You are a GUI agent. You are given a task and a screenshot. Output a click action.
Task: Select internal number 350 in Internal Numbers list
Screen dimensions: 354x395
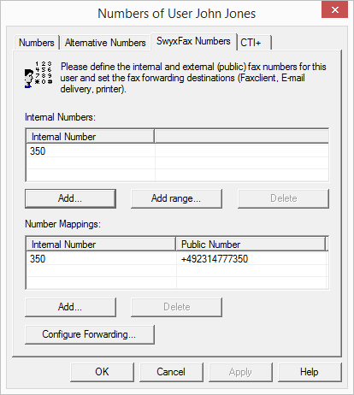click(x=177, y=151)
